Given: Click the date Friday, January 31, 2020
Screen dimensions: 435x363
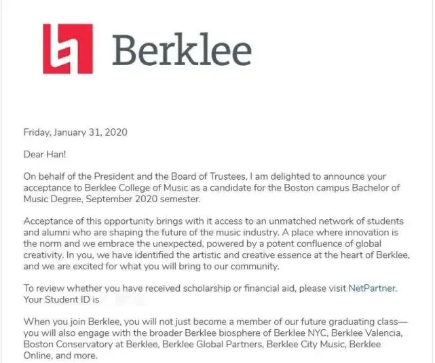Looking at the screenshot, I should 75,132.
